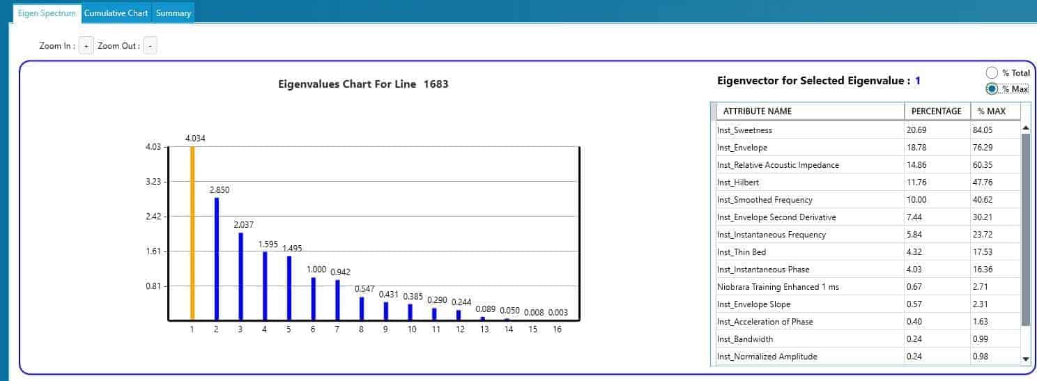Click the orange eigenvalue 1 bar

point(192,233)
